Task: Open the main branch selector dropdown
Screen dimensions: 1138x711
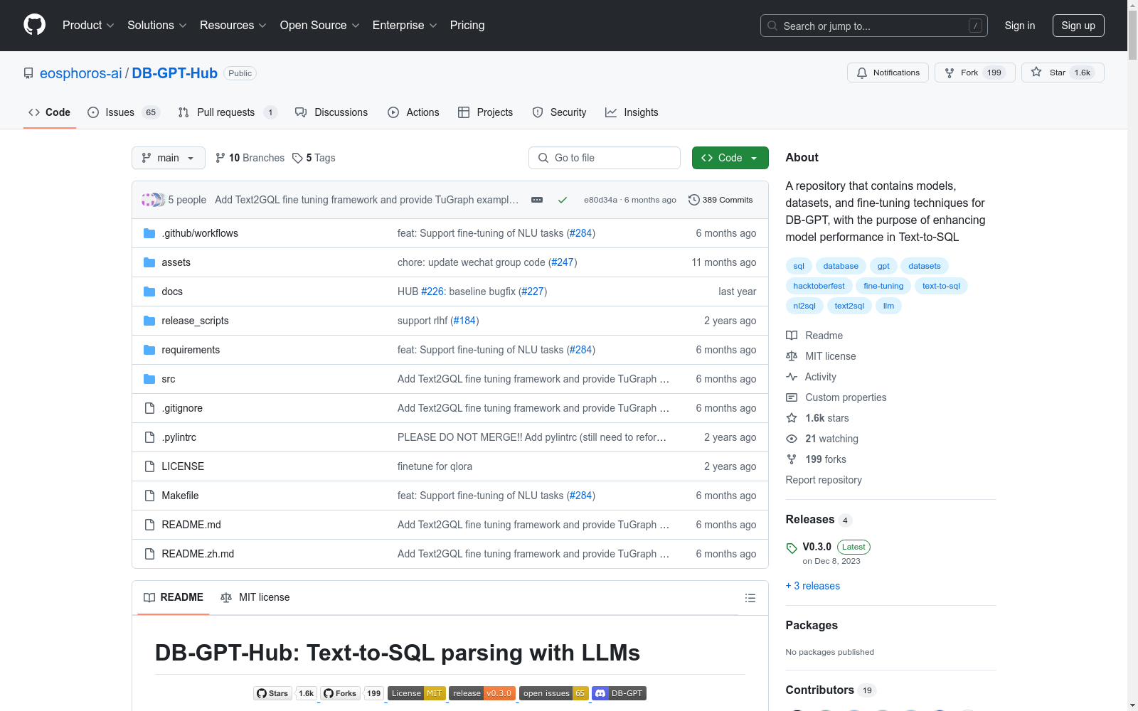Action: click(x=169, y=158)
